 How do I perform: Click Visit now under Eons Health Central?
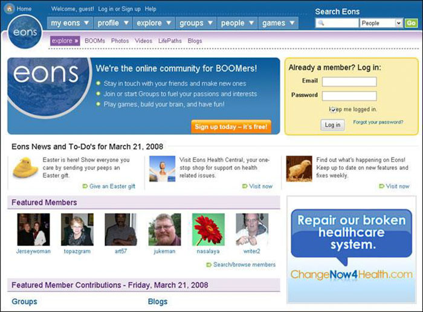point(261,186)
